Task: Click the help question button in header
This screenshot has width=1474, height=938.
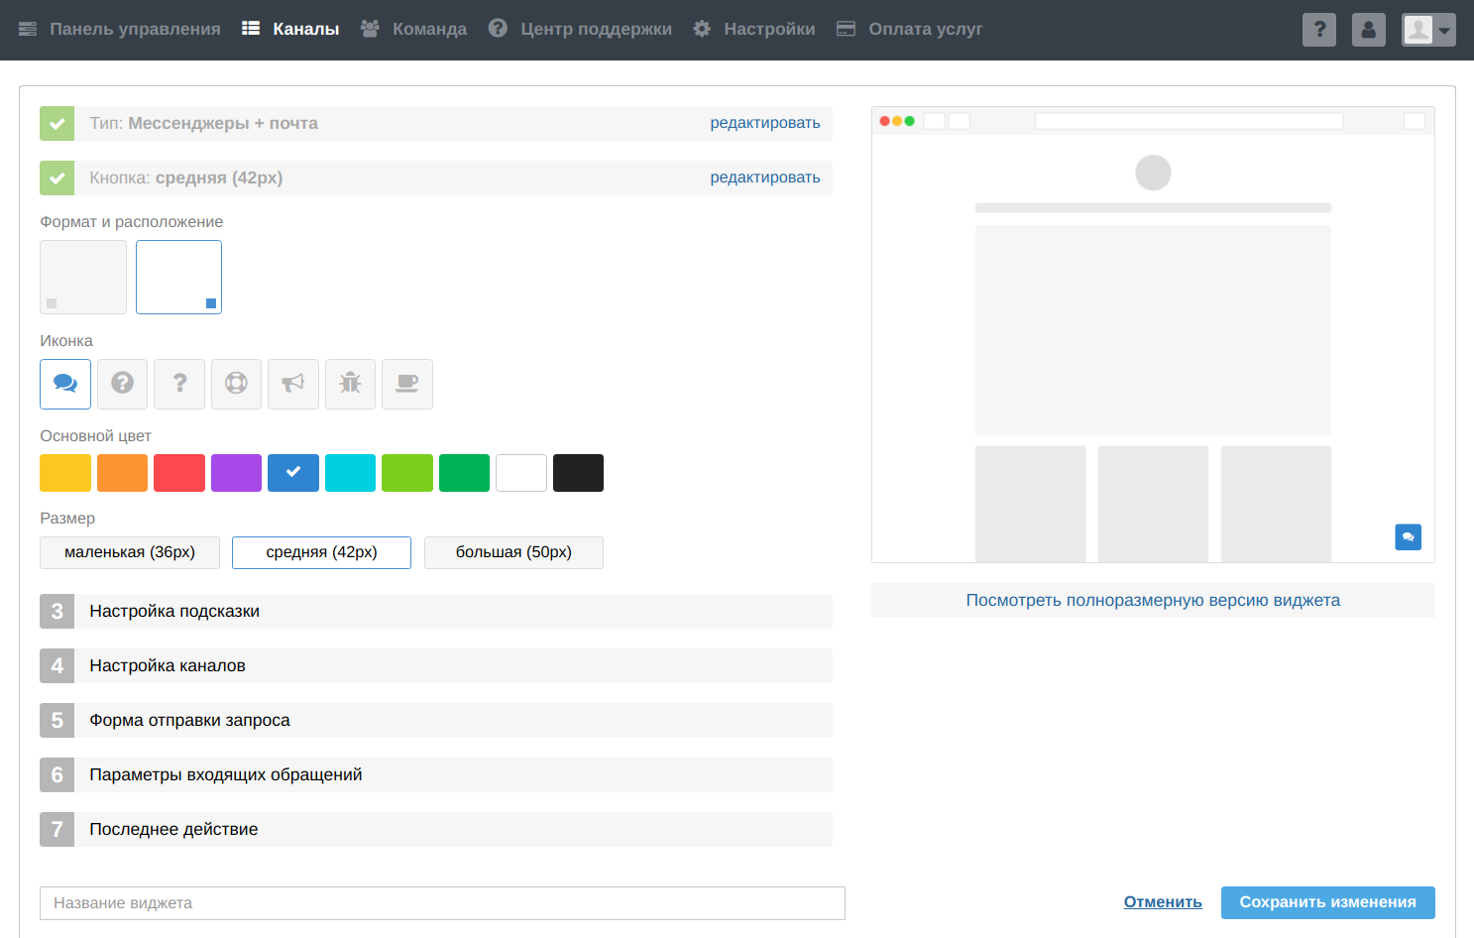Action: tap(1319, 30)
